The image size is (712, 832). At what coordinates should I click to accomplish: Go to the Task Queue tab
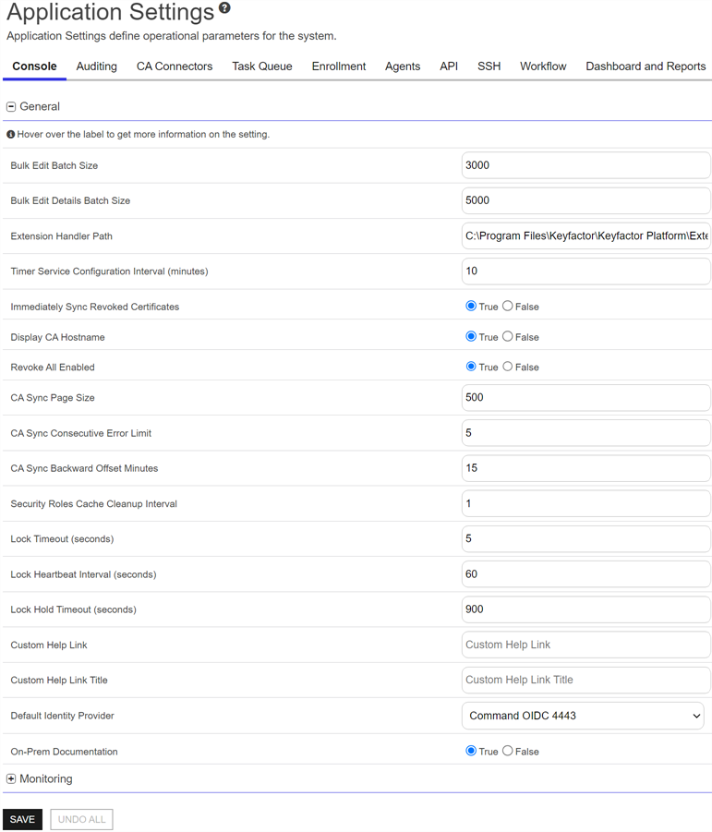coord(262,66)
